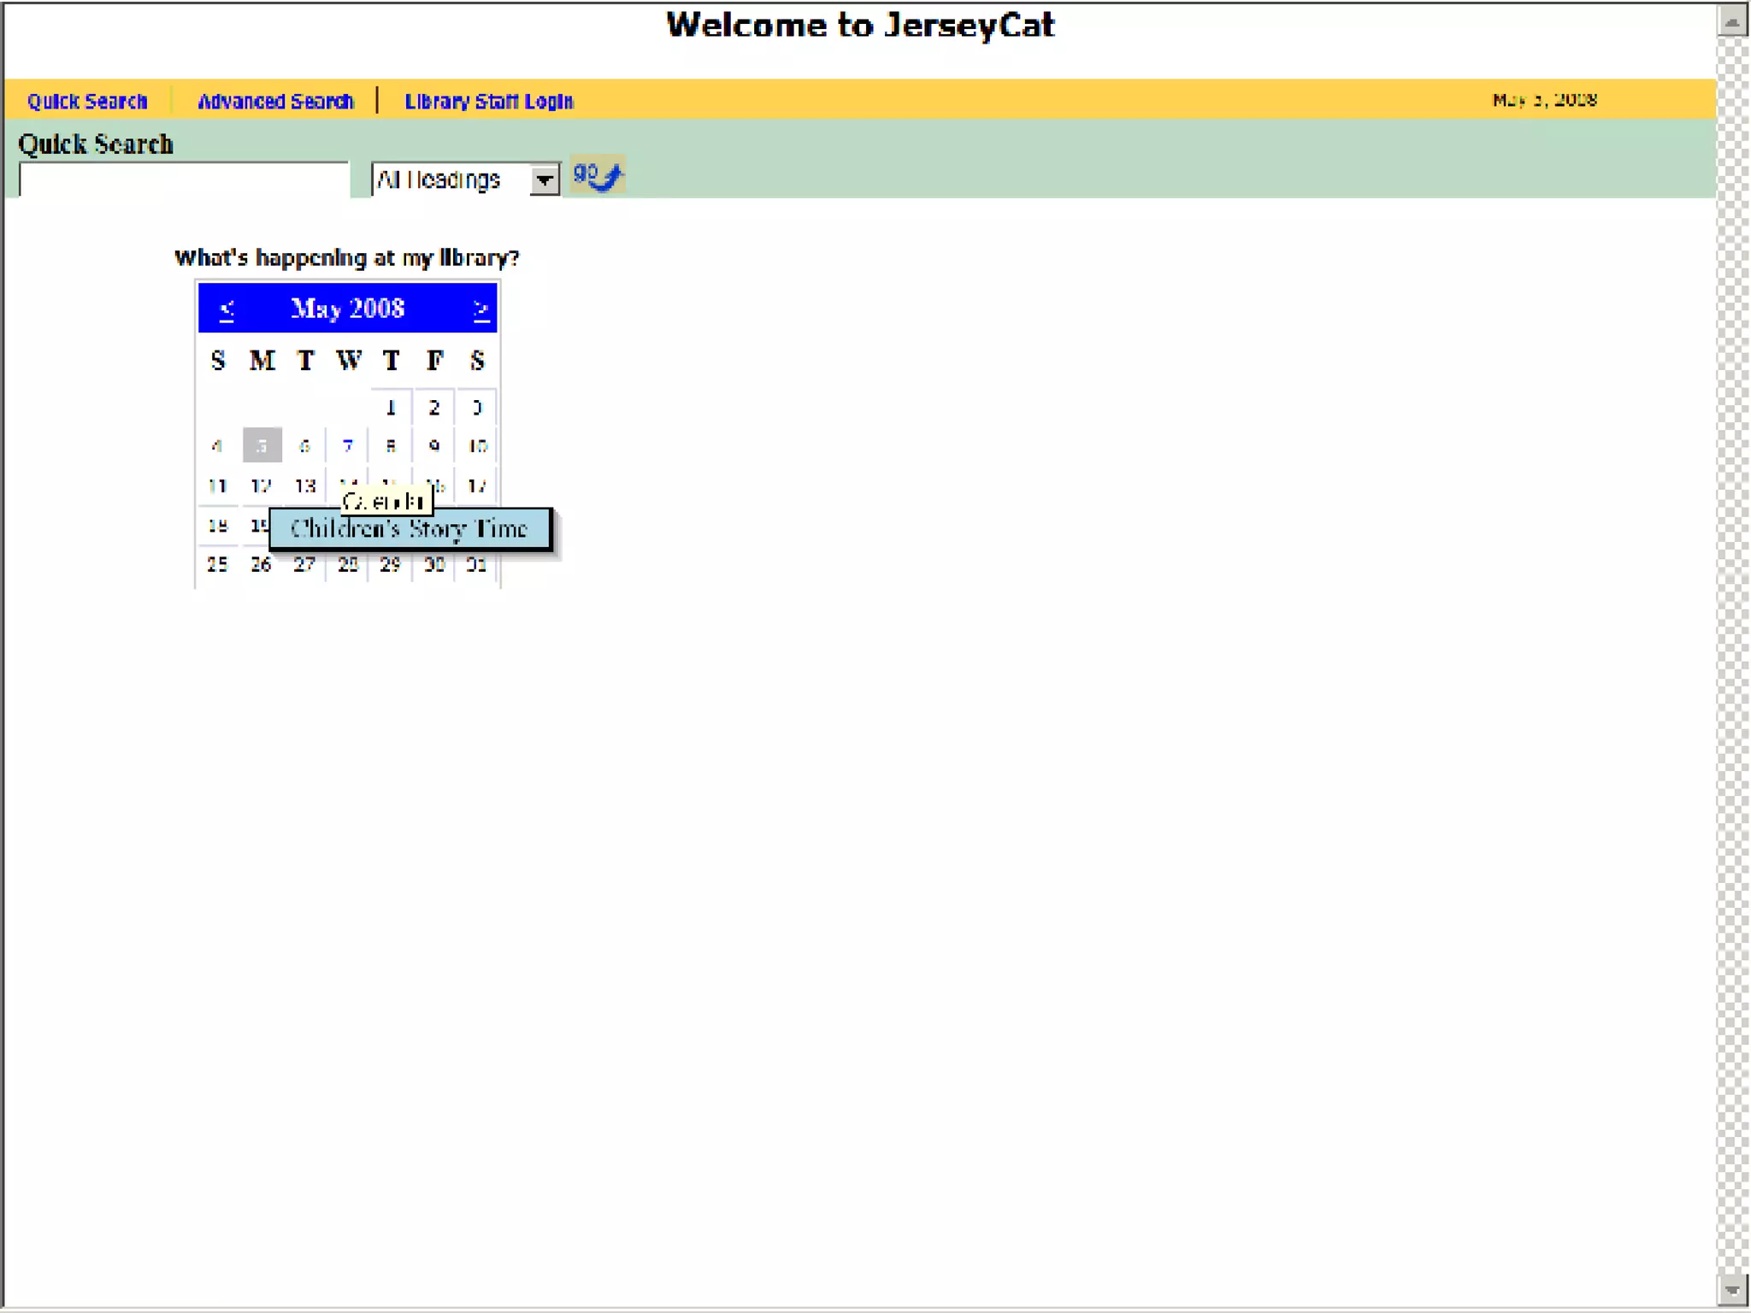Click scrollbar up arrow
1751x1313 pixels.
1732,21
